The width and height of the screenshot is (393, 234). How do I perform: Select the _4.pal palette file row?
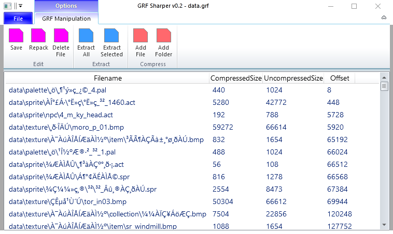(x=192, y=90)
